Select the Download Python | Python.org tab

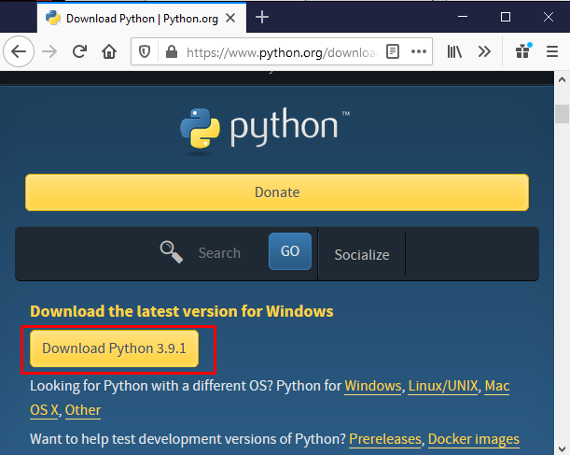(x=142, y=18)
